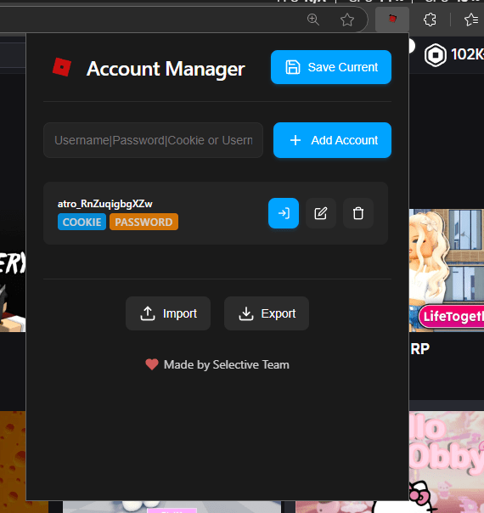
Task: Import accounts from file
Action: [x=168, y=313]
